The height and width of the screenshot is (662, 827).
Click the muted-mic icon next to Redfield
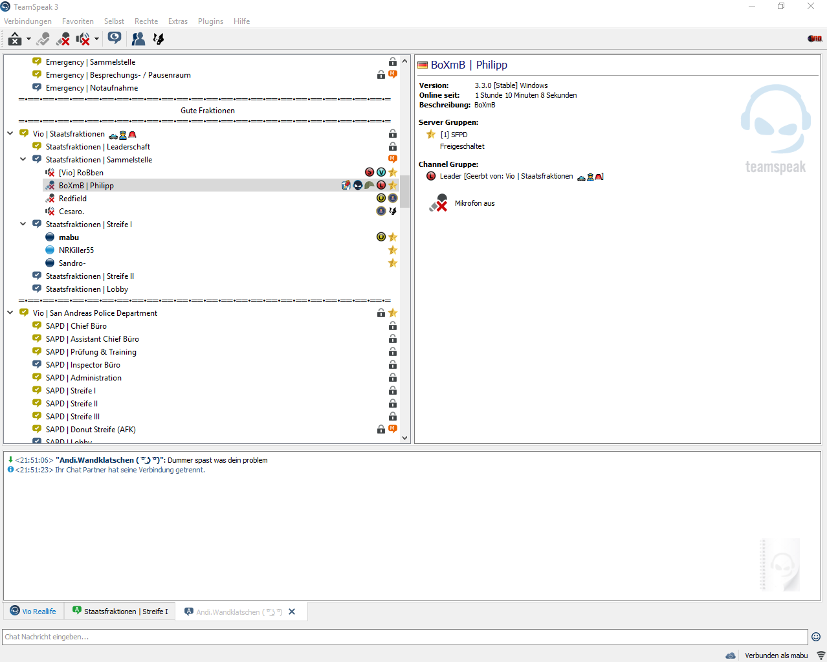50,199
